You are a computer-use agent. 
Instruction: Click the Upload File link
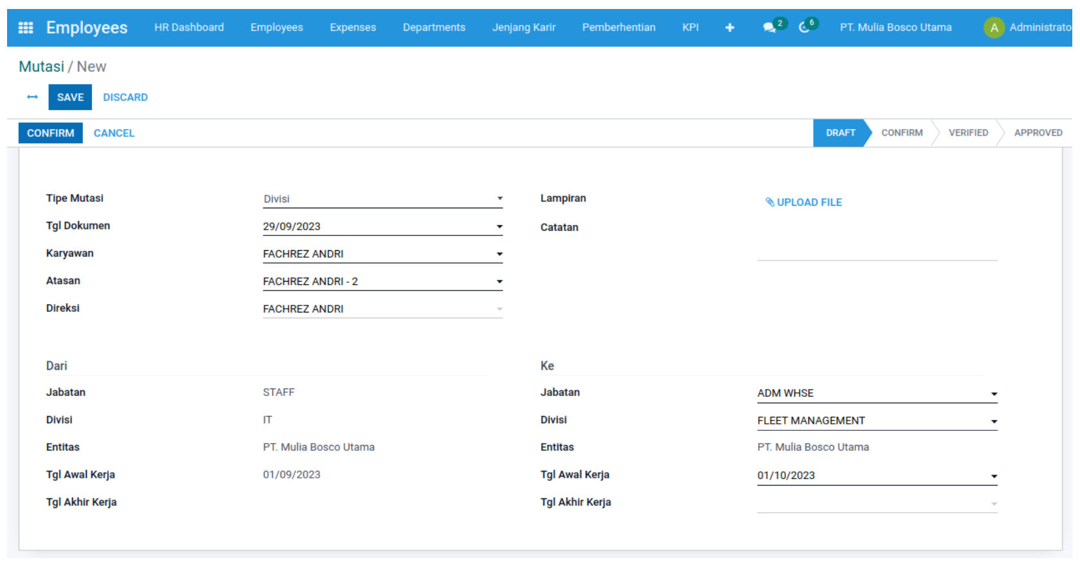pos(804,202)
